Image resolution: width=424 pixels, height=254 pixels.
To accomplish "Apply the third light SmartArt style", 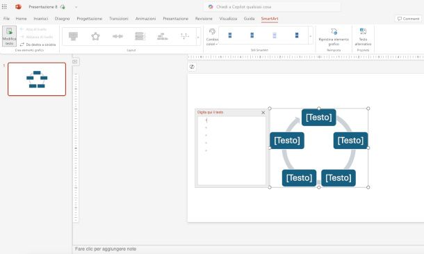I will (x=275, y=35).
